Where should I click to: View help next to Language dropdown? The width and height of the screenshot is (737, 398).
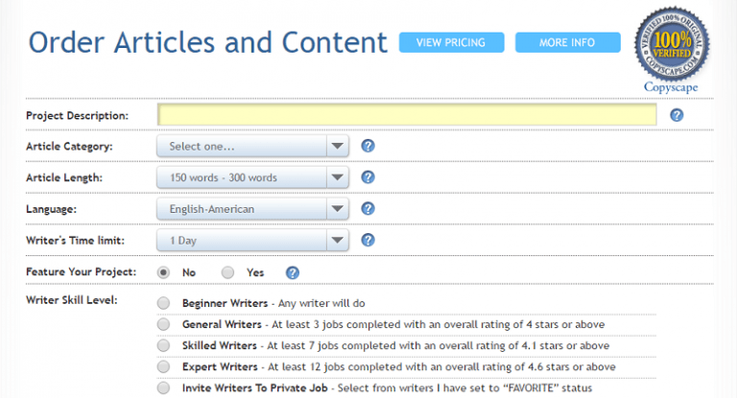pyautogui.click(x=368, y=209)
